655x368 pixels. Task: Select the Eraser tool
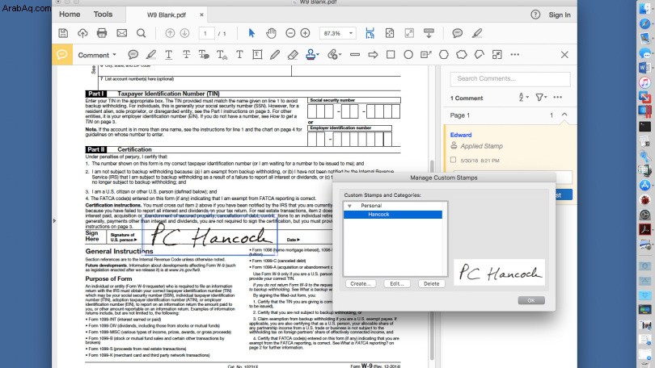(x=293, y=55)
